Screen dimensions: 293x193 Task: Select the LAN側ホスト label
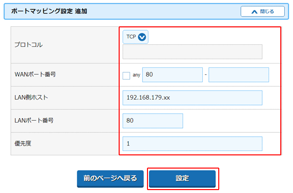click(x=31, y=97)
